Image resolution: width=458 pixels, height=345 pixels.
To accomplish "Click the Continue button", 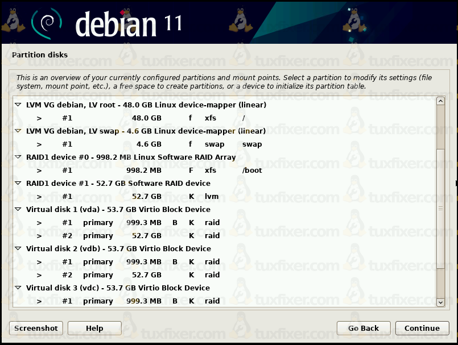I will 422,329.
